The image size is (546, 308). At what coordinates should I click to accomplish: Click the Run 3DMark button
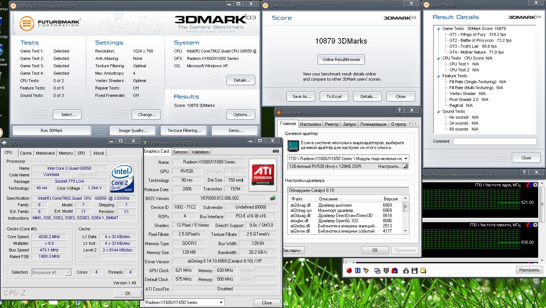pos(52,131)
